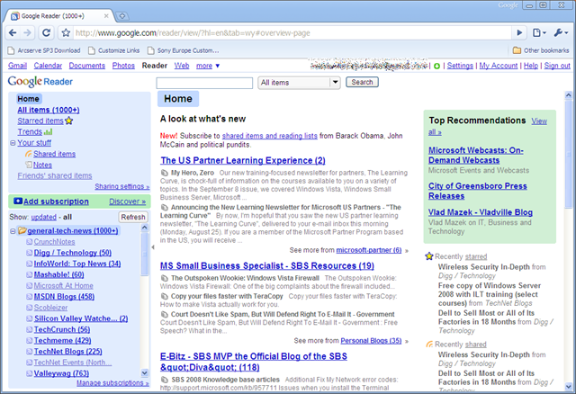Open Documents from the top navigation
This screenshot has width=576, height=394.
(87, 66)
